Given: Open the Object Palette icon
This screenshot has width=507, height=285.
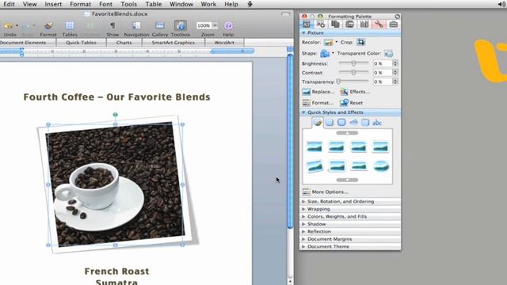Looking at the screenshot, I should click(x=321, y=25).
